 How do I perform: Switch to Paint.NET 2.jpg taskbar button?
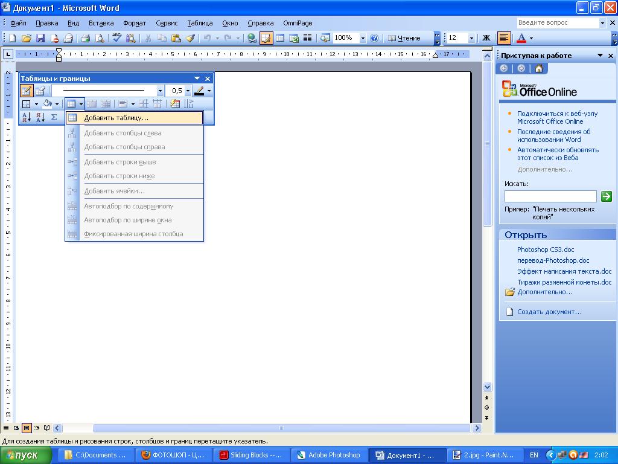point(486,455)
